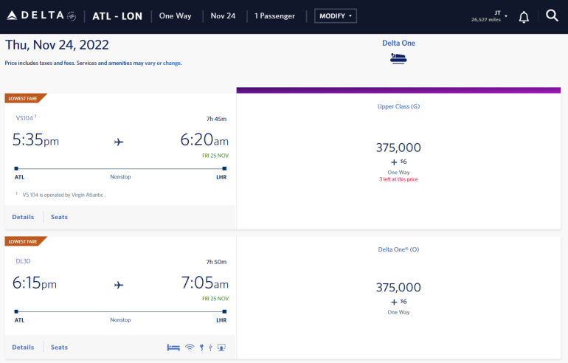This screenshot has height=363, width=568.
Task: Click the Delta One bed icon in column header
Action: [398, 59]
